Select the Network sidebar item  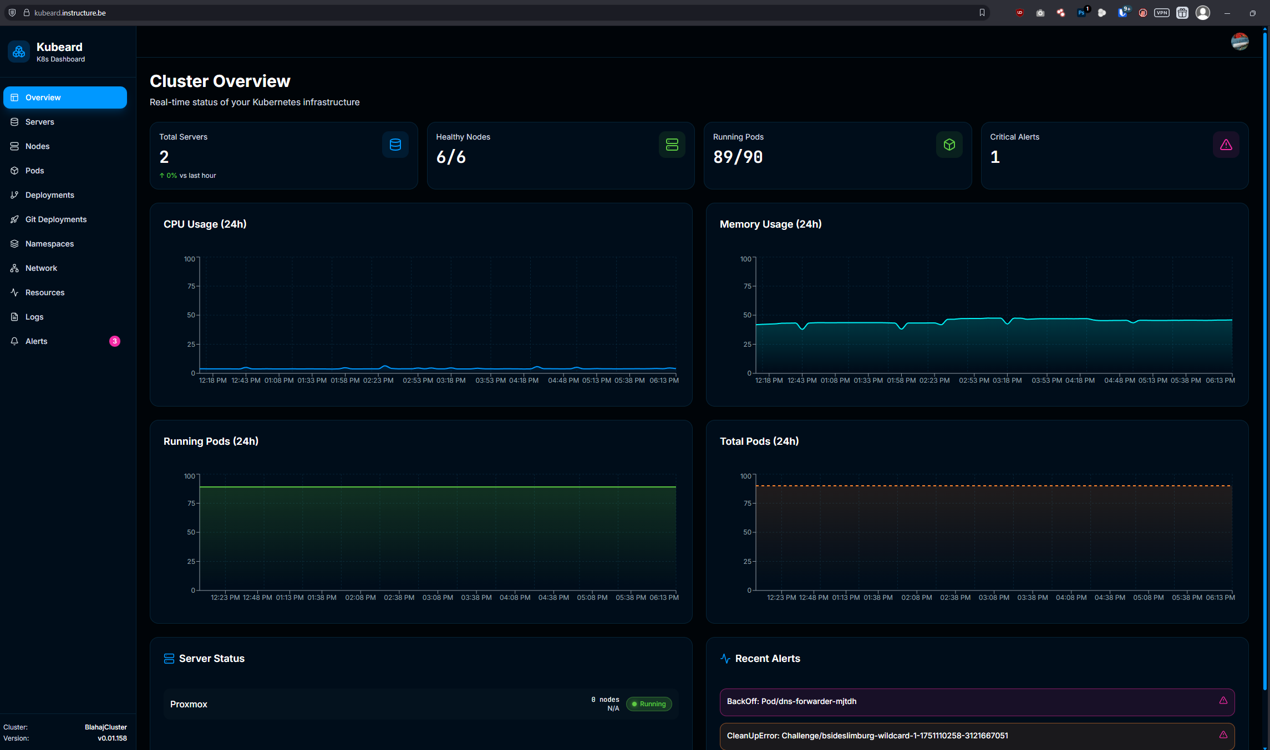point(41,268)
